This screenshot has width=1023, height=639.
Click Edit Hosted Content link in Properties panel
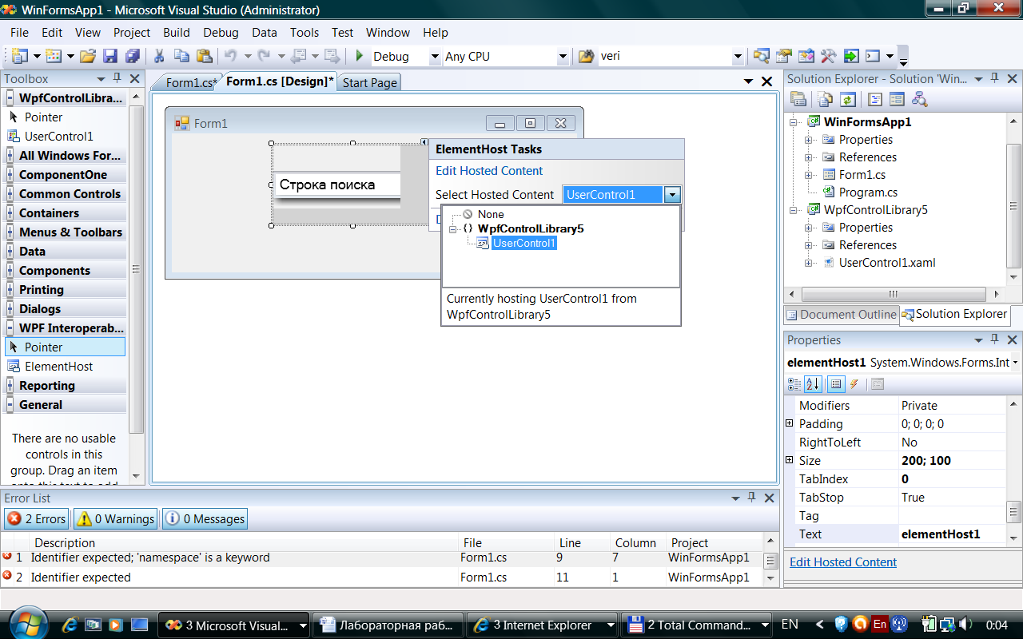(x=843, y=562)
